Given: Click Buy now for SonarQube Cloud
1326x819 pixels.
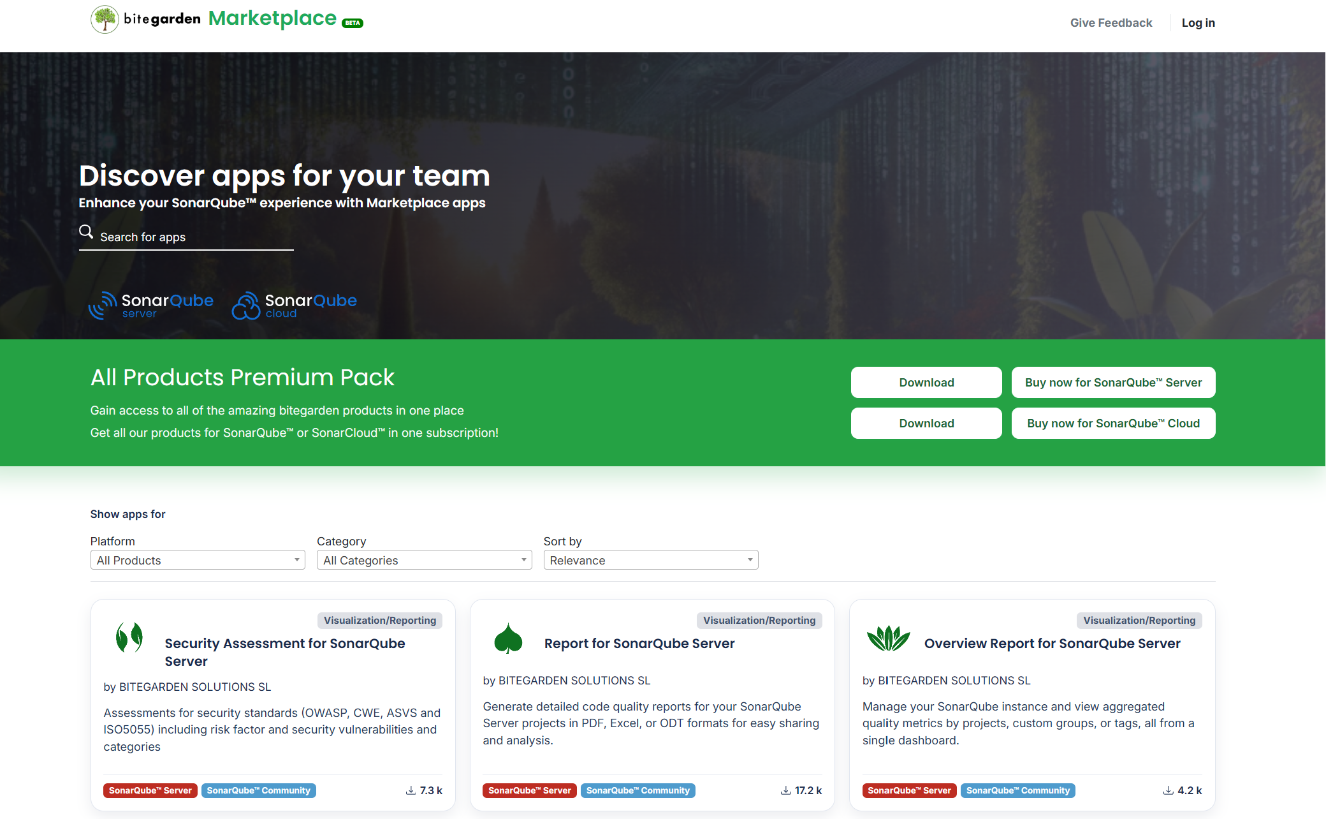Looking at the screenshot, I should [1113, 424].
